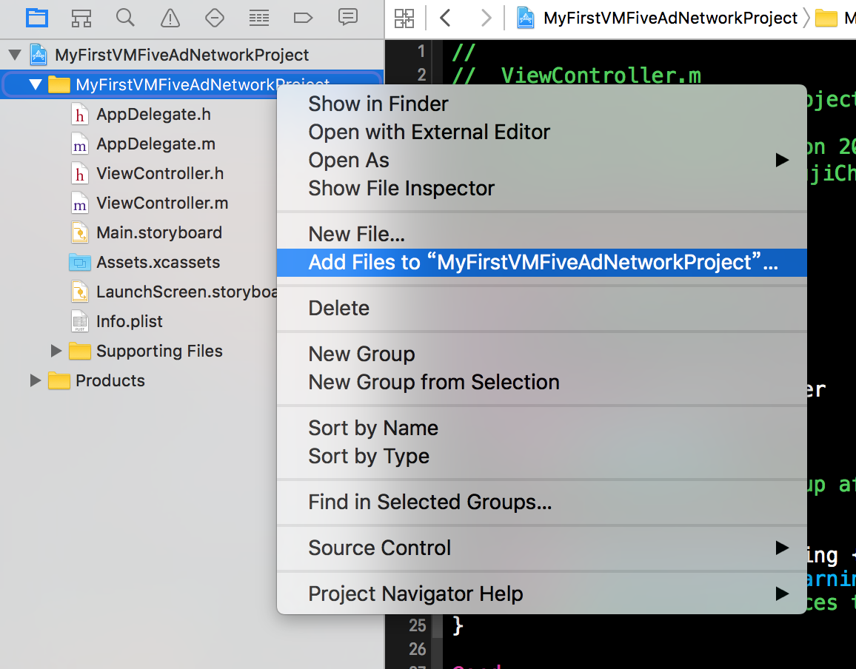Click ViewController.h file icon

tap(80, 173)
